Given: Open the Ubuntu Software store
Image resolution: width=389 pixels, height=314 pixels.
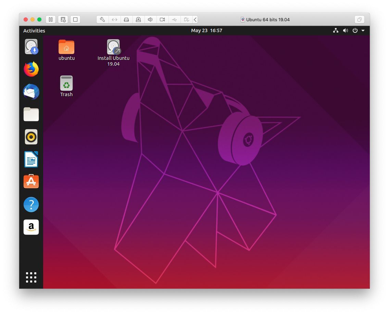Looking at the screenshot, I should click(x=31, y=182).
